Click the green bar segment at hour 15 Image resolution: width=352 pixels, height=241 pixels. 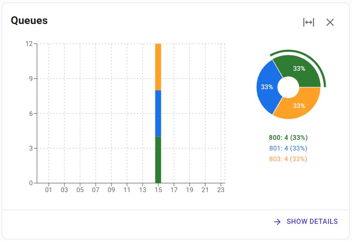[158, 160]
